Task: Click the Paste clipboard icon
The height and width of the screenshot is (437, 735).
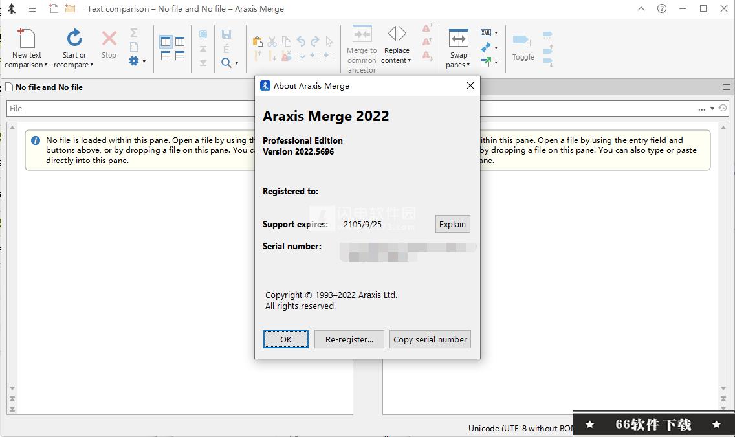Action: (x=258, y=41)
